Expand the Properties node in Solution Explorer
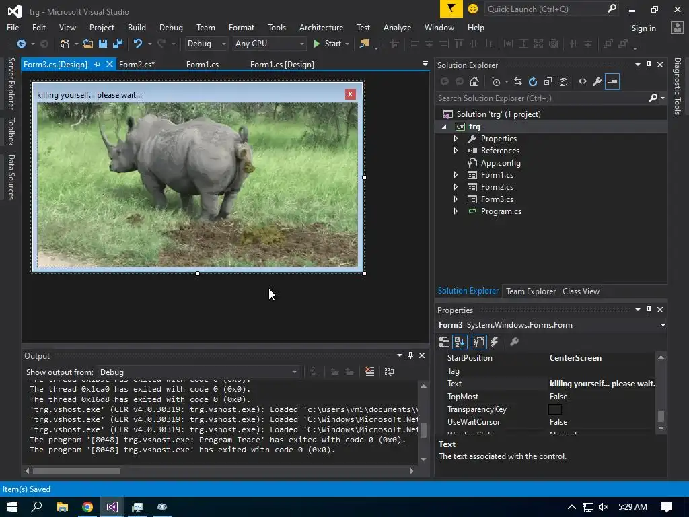 [x=456, y=139]
